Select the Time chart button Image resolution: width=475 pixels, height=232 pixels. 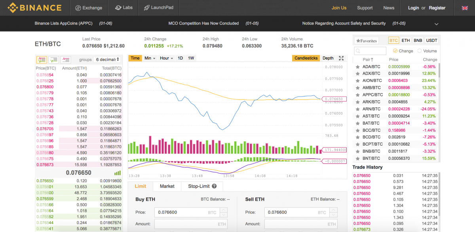(x=135, y=58)
